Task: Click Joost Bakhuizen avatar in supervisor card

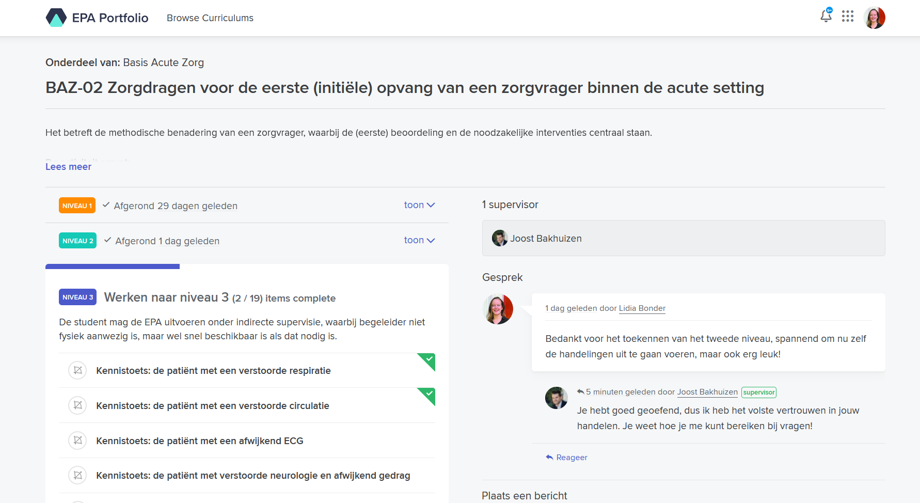Action: [x=500, y=238]
